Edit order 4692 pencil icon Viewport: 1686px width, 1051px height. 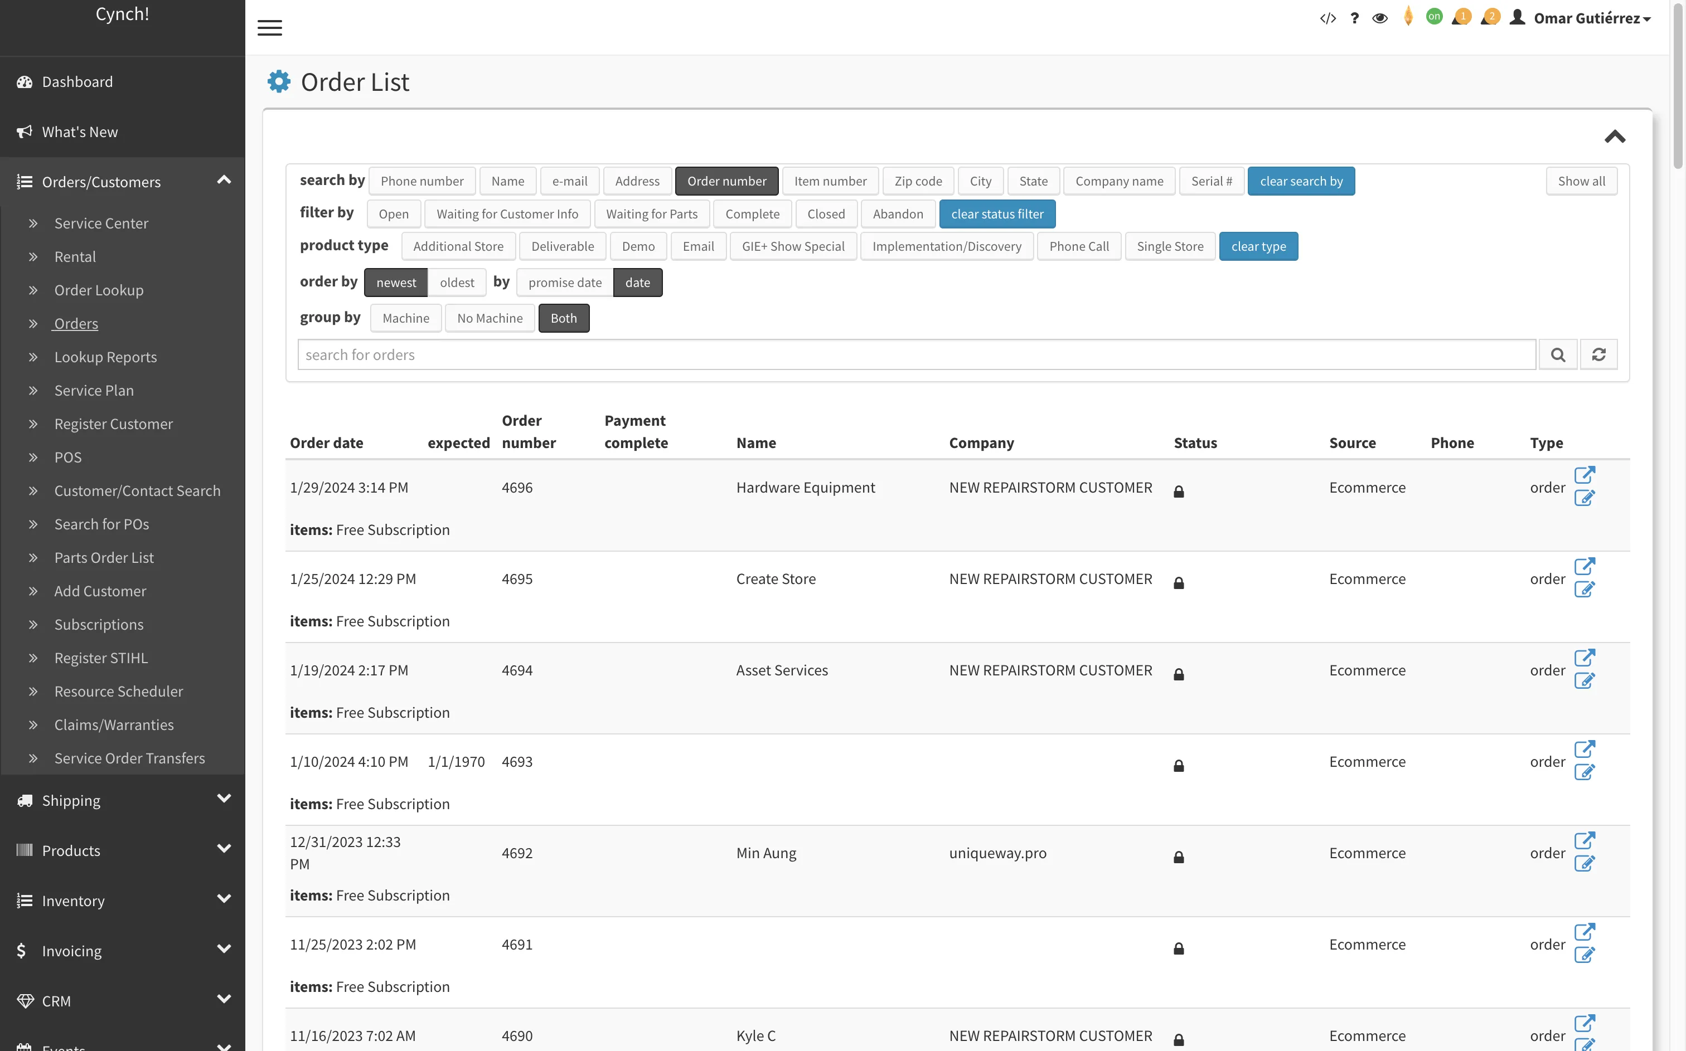tap(1585, 864)
